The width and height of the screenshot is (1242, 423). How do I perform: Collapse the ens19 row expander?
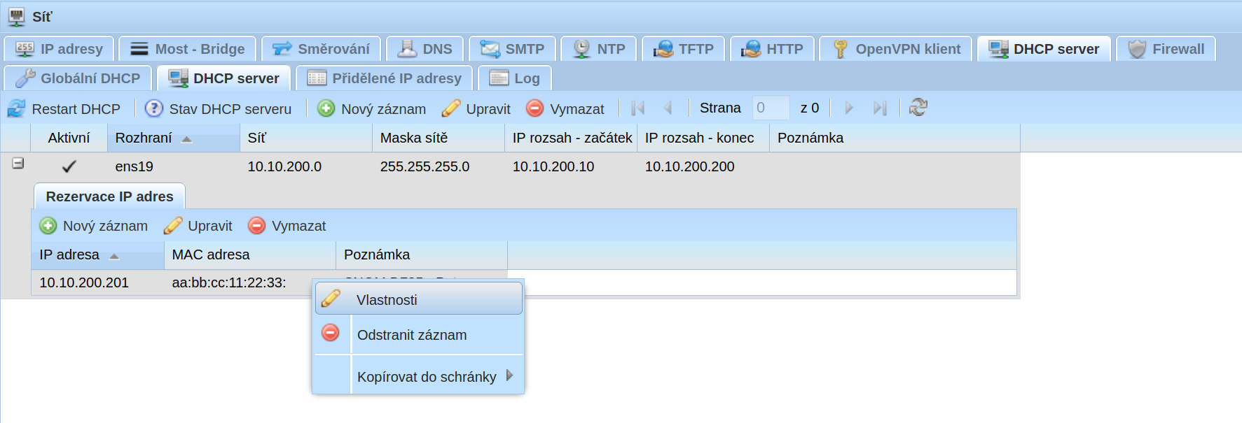pyautogui.click(x=18, y=163)
